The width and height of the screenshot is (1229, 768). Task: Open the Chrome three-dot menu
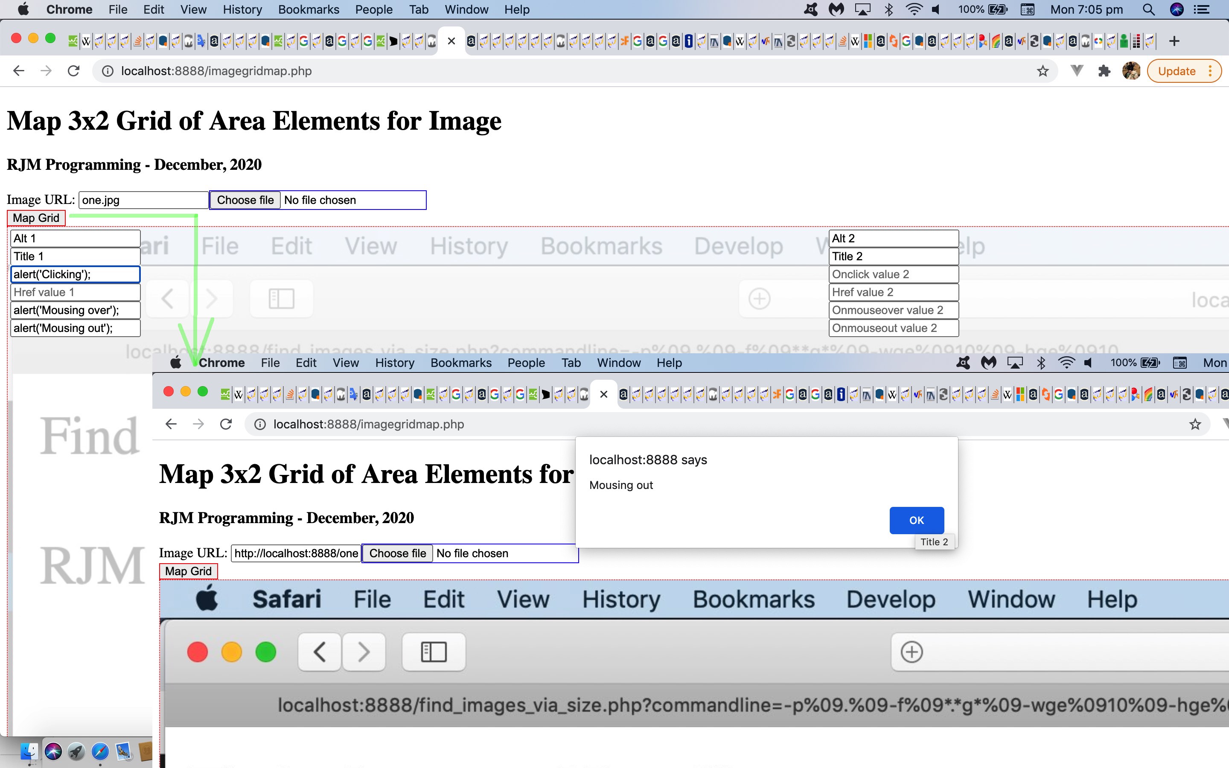point(1211,71)
